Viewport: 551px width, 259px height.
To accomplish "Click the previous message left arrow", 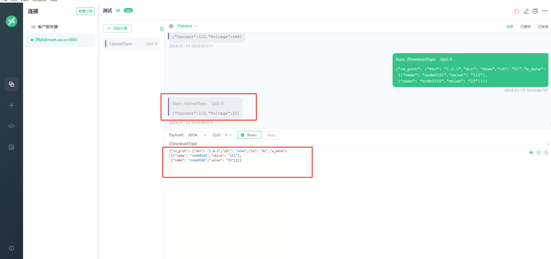I will (531, 153).
